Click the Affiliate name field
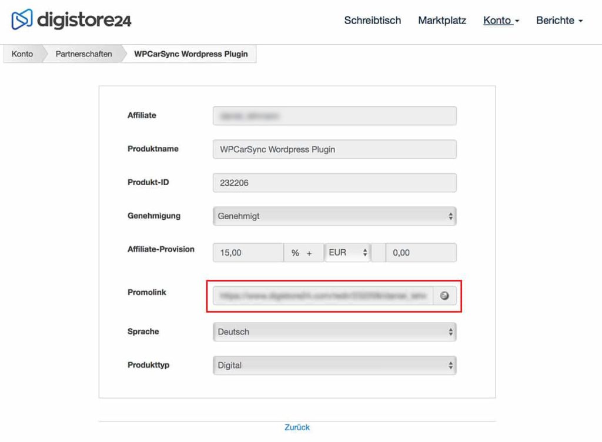 [x=334, y=116]
